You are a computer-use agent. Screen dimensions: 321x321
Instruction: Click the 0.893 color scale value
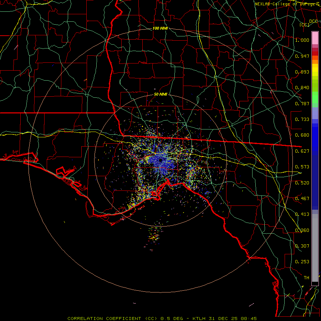(302, 72)
